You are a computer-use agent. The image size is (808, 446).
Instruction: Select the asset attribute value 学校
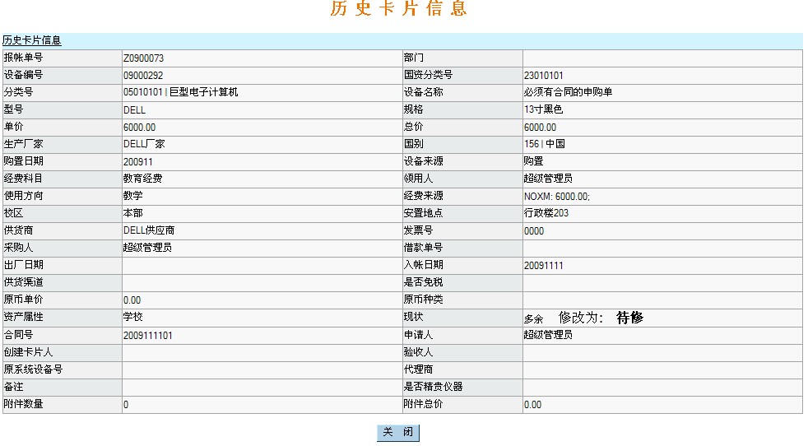[x=133, y=317]
